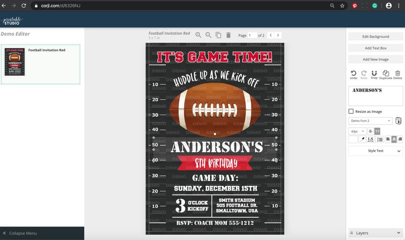Click the Edit Background button
The width and height of the screenshot is (405, 240).
(x=375, y=36)
